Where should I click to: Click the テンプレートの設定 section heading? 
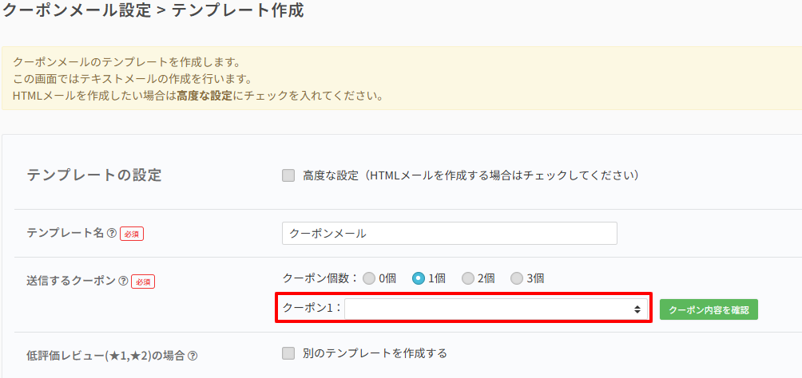[x=94, y=175]
